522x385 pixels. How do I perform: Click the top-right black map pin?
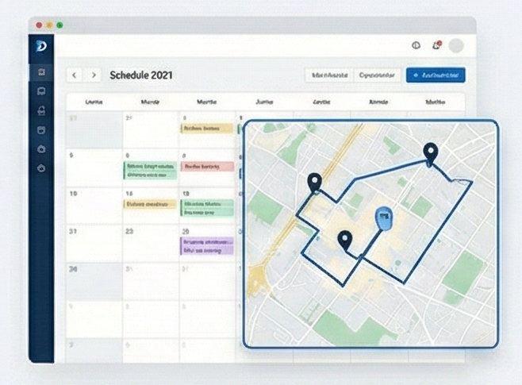(430, 151)
